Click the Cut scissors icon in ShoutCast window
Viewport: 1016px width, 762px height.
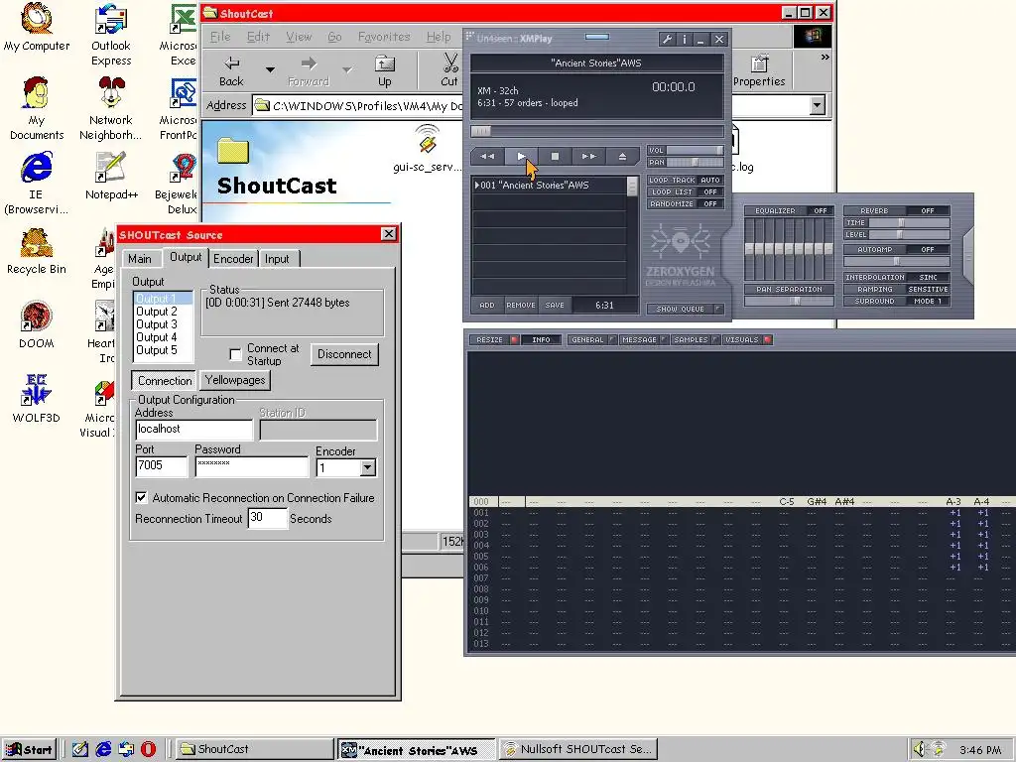pyautogui.click(x=449, y=70)
